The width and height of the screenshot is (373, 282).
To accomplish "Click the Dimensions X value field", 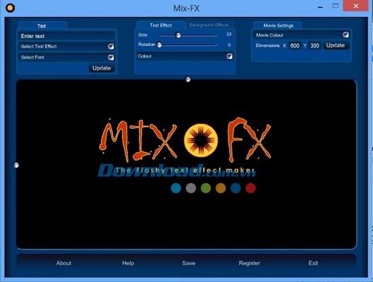I will click(x=295, y=45).
